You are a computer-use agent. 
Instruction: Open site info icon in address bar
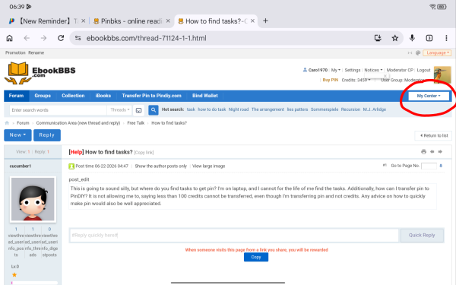(x=78, y=38)
